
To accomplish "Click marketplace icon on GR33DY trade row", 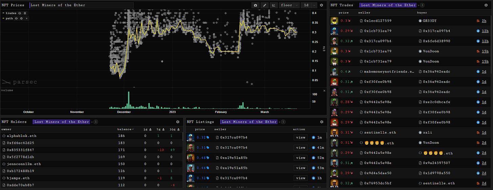I will [478, 21].
